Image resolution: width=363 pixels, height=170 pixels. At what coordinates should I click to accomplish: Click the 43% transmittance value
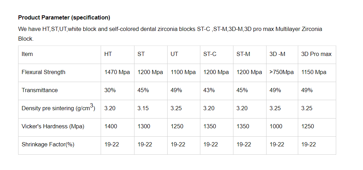[209, 90]
